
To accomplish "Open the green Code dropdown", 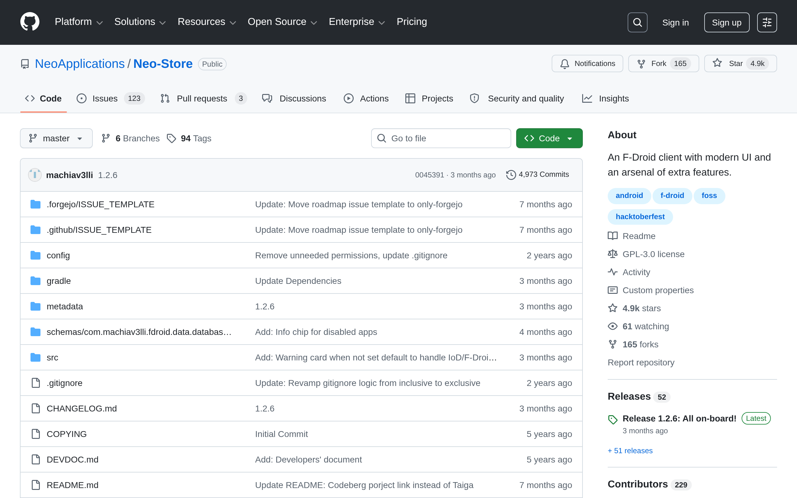I will pos(549,138).
